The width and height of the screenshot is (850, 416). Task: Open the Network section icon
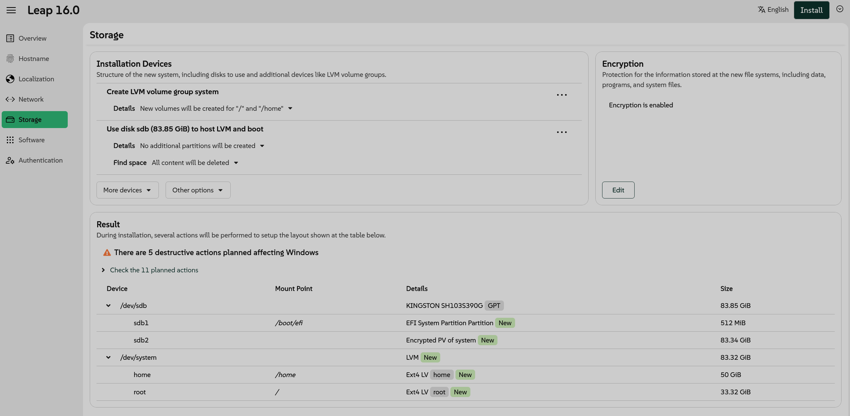tap(10, 99)
